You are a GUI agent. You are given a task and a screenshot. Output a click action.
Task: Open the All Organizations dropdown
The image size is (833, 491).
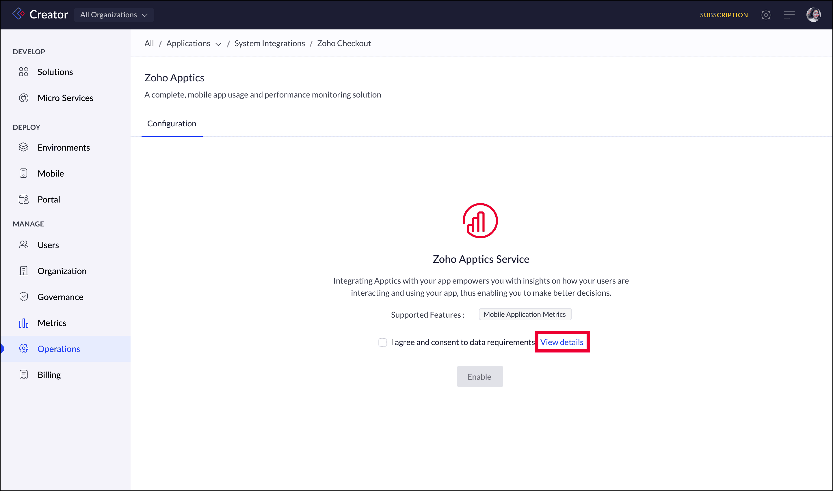click(114, 15)
